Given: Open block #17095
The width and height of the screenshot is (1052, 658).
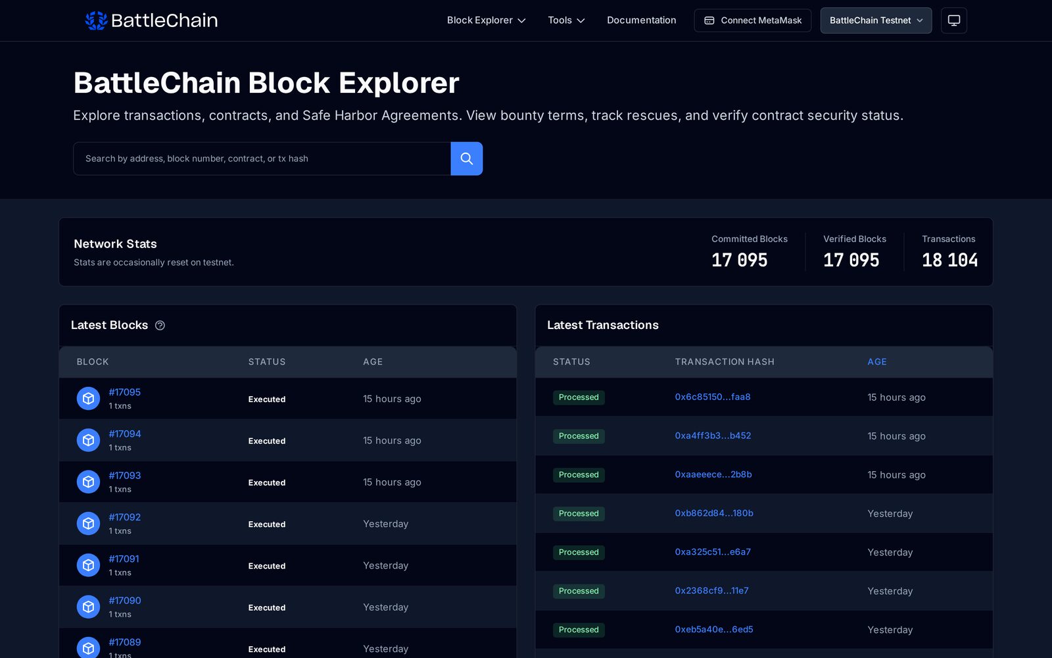Looking at the screenshot, I should coord(125,392).
